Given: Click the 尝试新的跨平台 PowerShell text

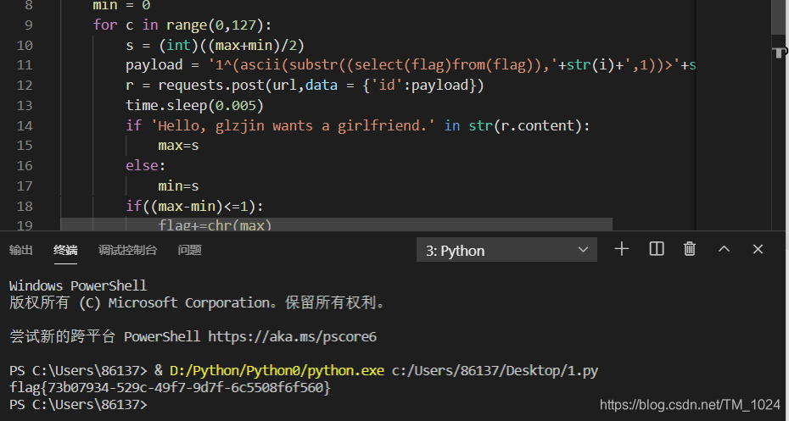Looking at the screenshot, I should tap(104, 336).
